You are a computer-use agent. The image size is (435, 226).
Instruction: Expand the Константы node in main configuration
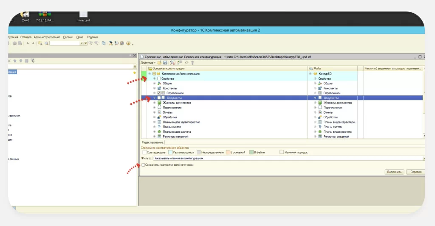point(154,88)
